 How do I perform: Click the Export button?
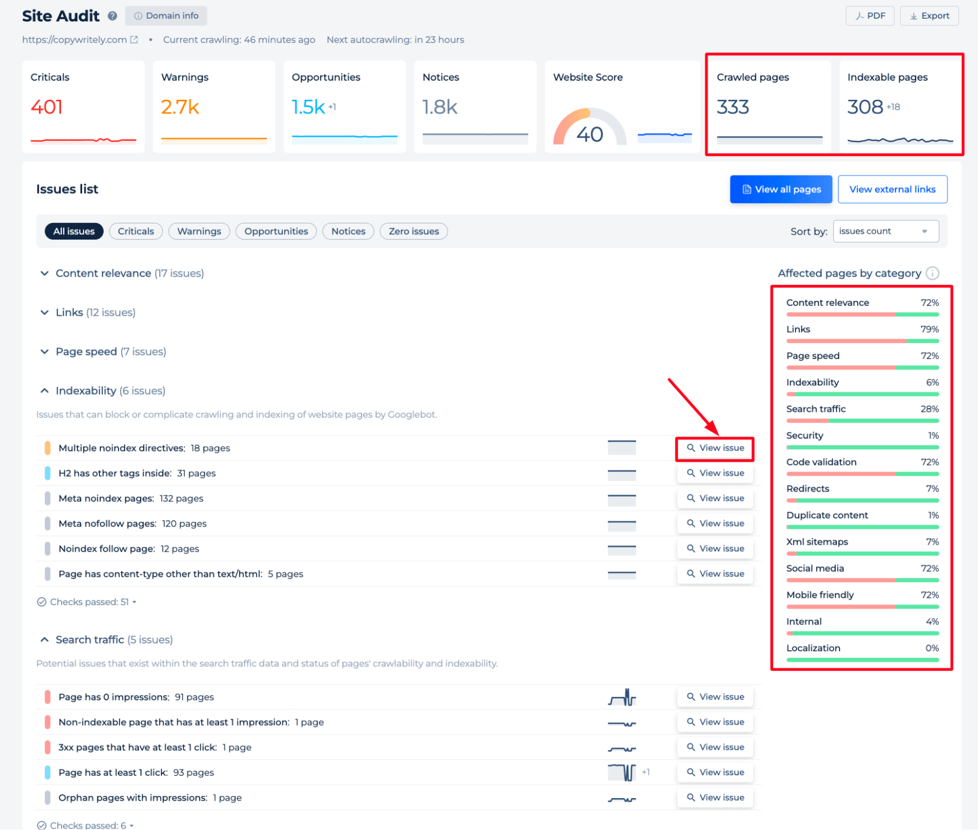(929, 16)
